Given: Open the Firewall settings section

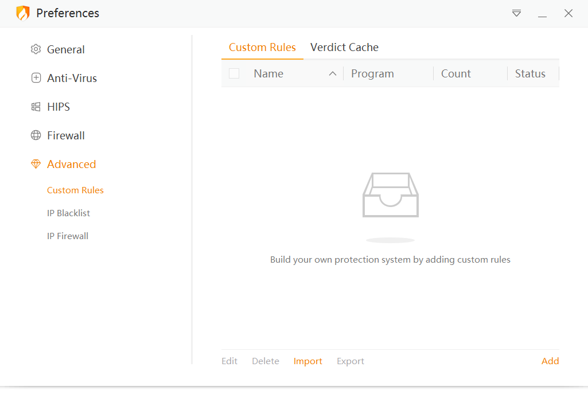Looking at the screenshot, I should point(65,135).
